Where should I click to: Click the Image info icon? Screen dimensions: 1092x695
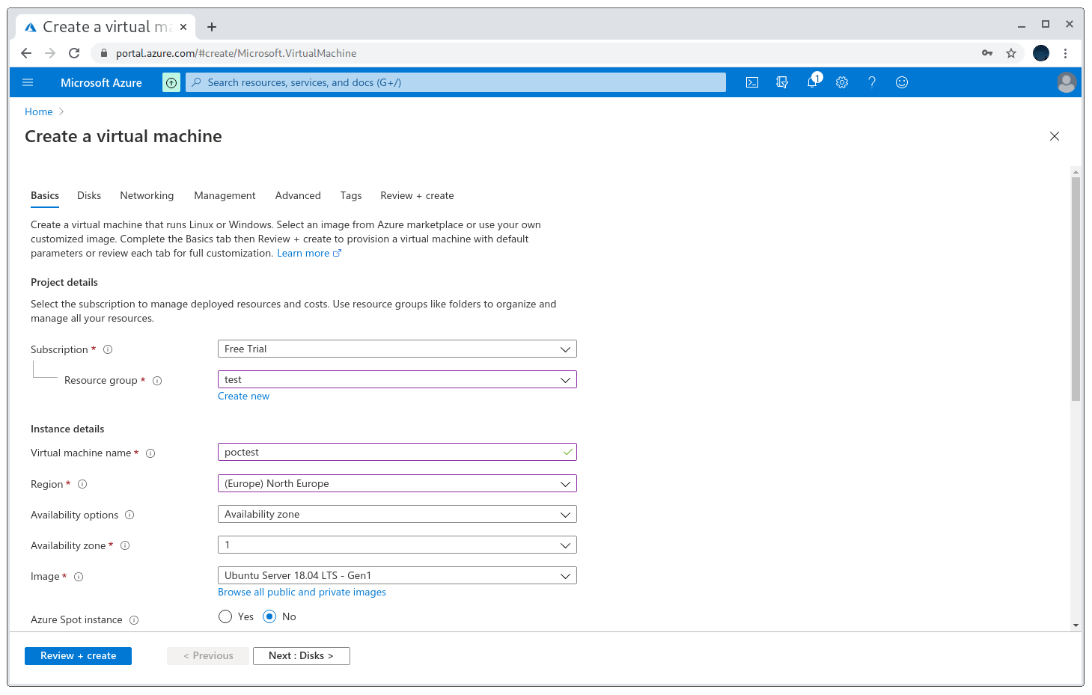[x=79, y=577]
